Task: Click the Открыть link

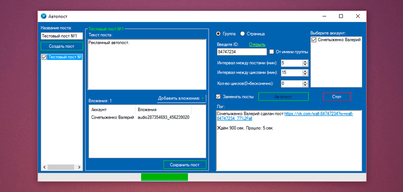Action: [x=257, y=45]
